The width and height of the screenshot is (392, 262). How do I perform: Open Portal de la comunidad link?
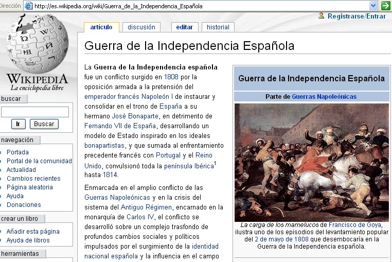click(x=39, y=161)
